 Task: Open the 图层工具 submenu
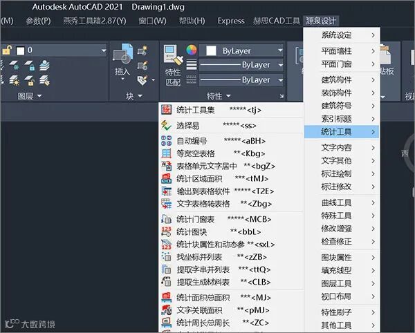(342, 283)
